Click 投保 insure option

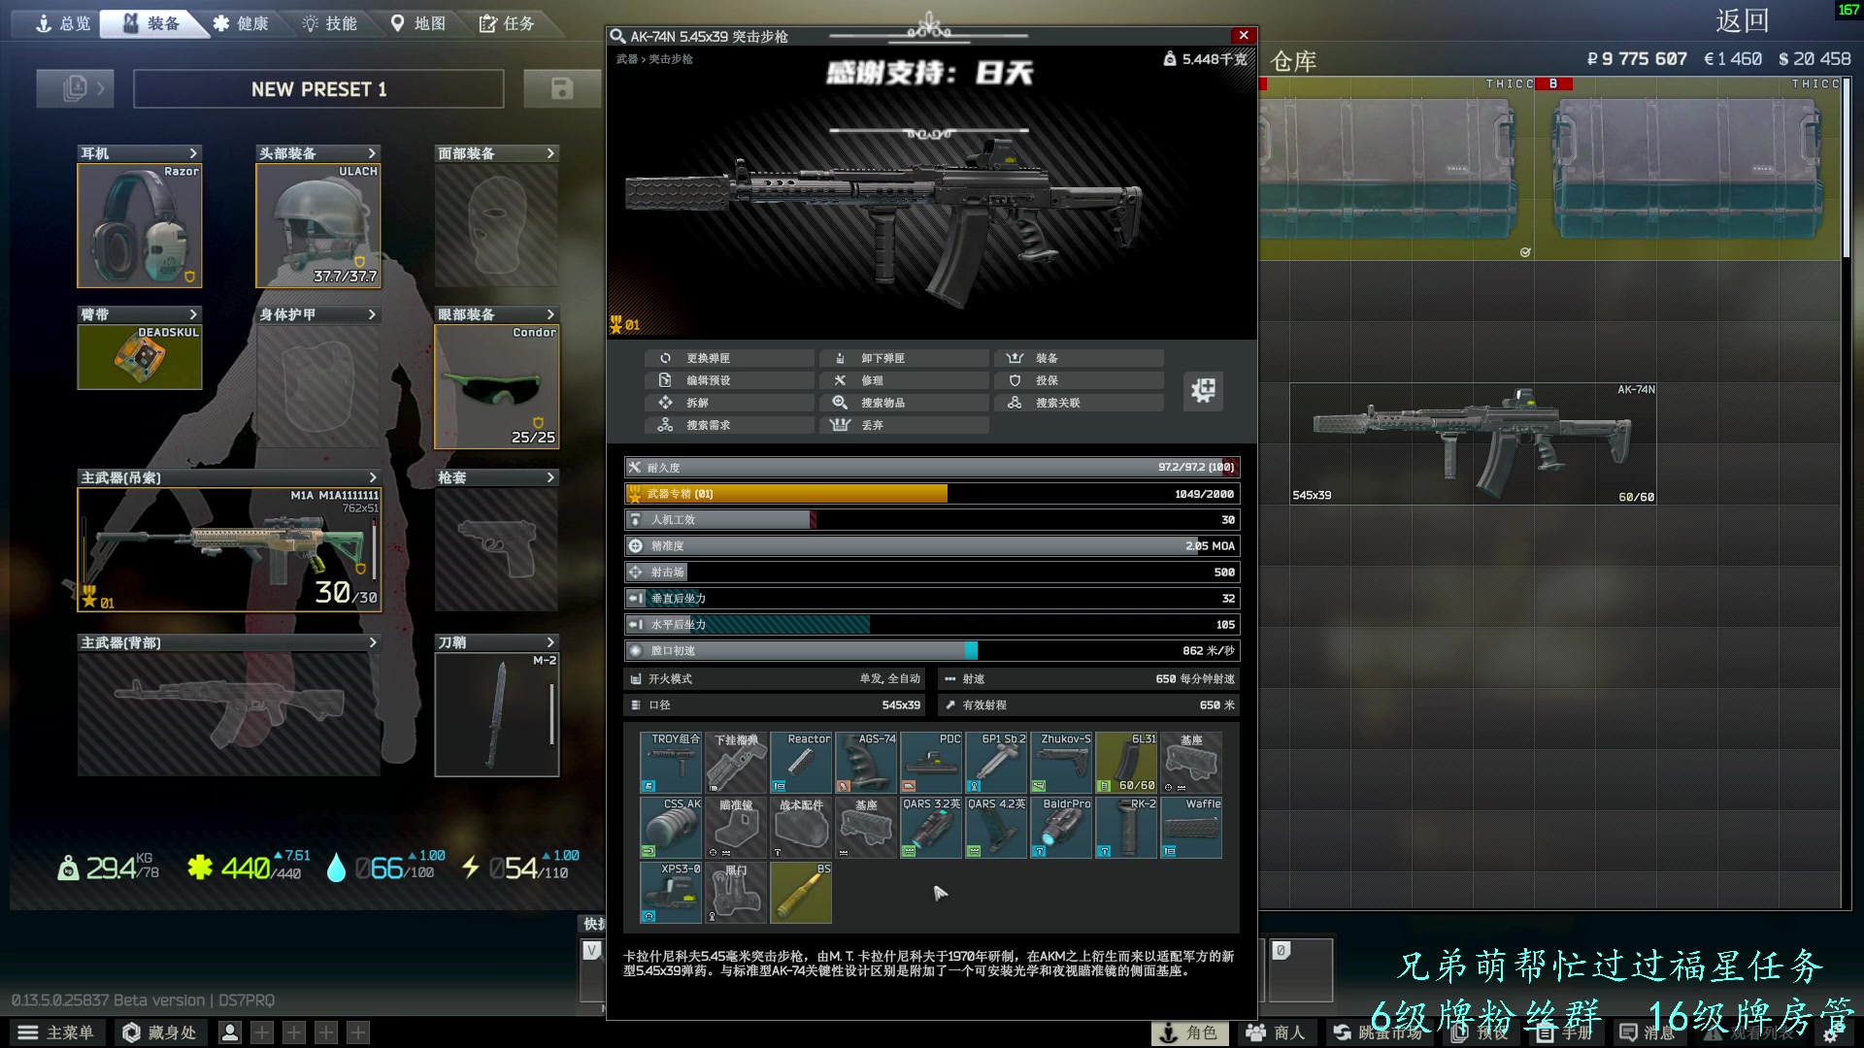(1080, 380)
